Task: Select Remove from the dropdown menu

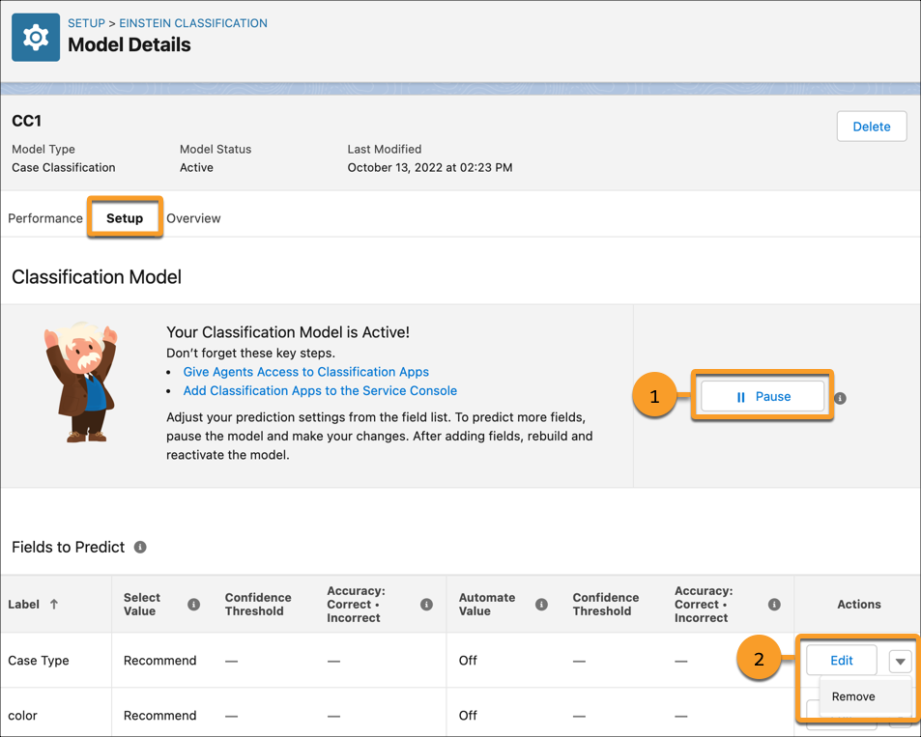Action: (853, 696)
